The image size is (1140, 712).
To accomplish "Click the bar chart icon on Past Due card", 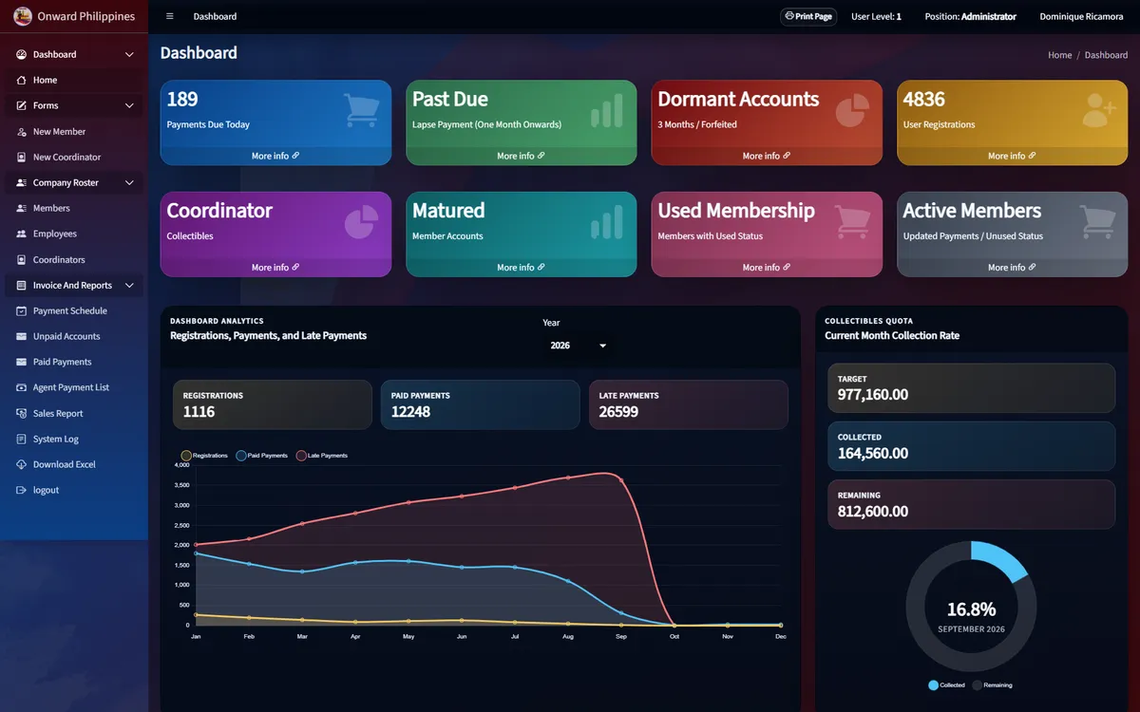I will point(606,110).
